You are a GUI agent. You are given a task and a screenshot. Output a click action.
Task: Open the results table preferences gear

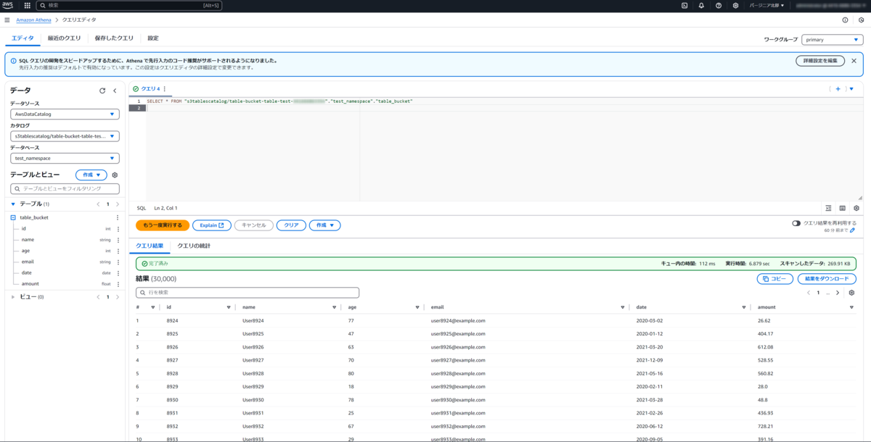click(852, 293)
